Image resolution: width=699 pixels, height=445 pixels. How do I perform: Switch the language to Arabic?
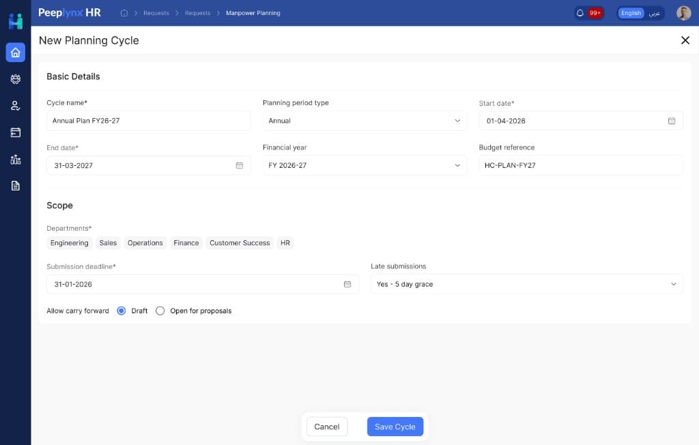click(x=654, y=13)
